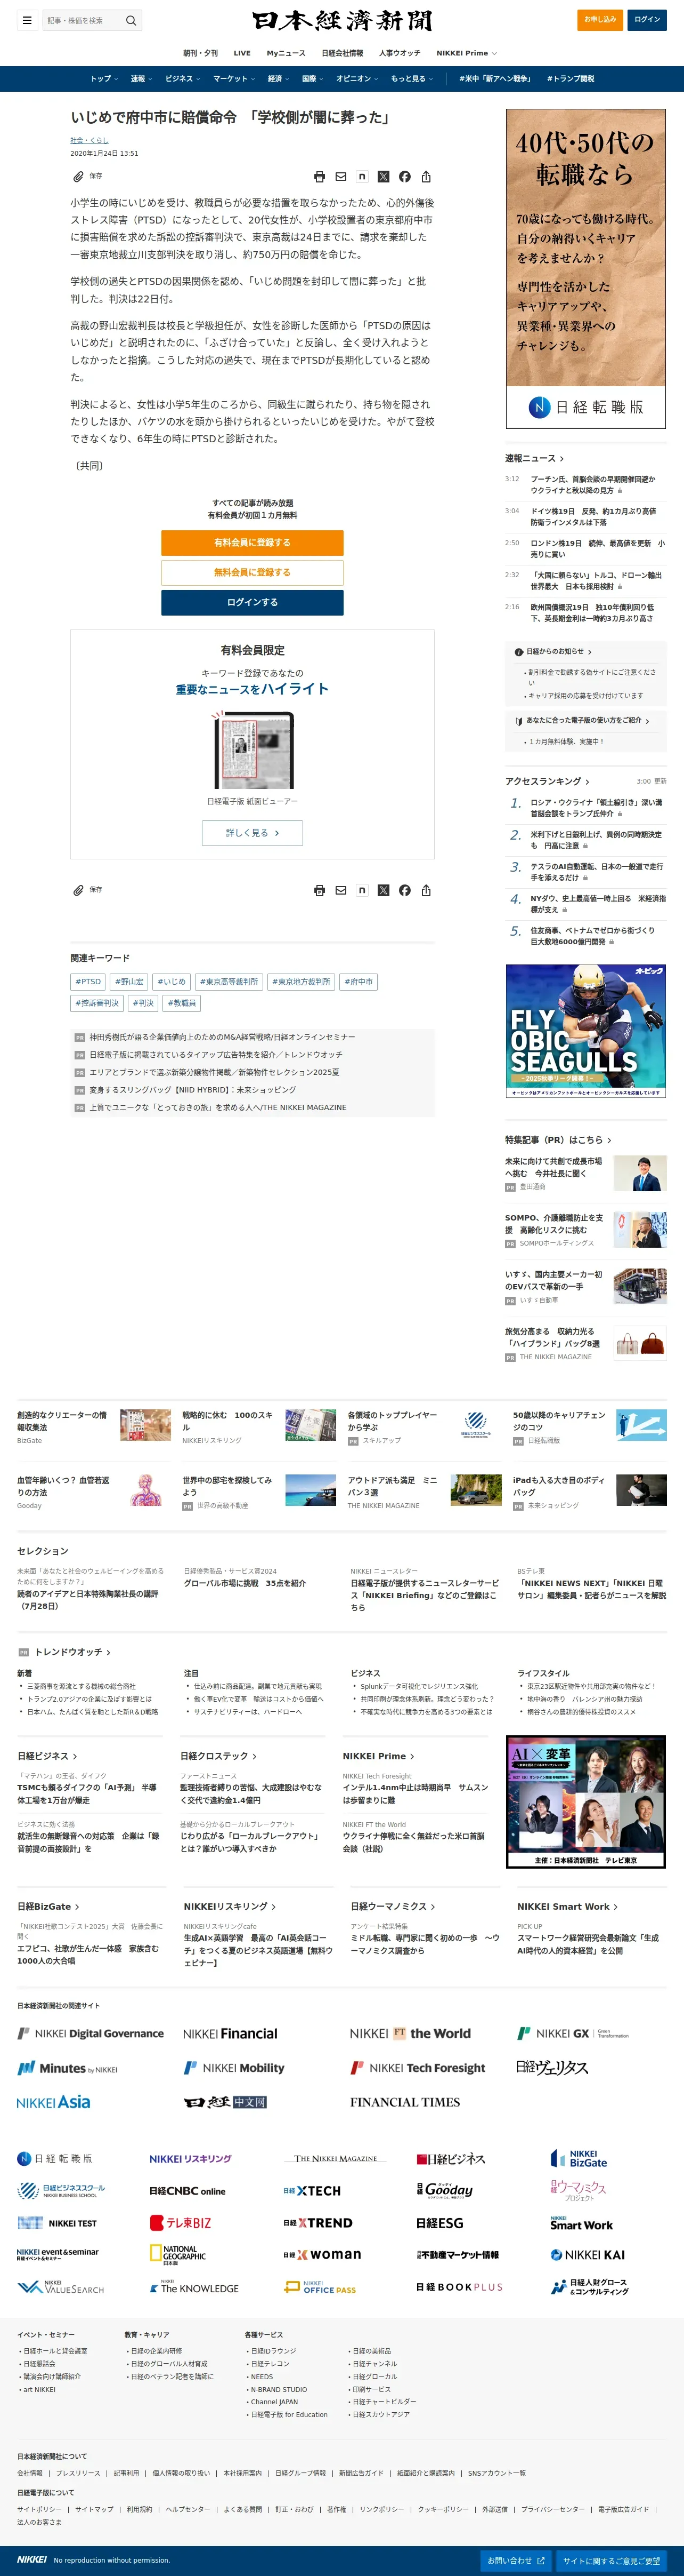Open the 速報ニュース section link
684x2576 pixels.
(534, 459)
